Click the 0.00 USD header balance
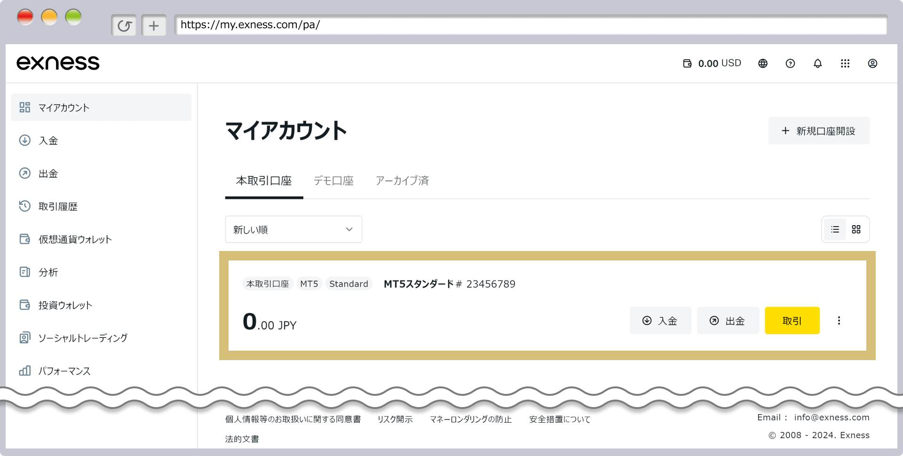Screen dimensions: 903x456 (x=720, y=63)
